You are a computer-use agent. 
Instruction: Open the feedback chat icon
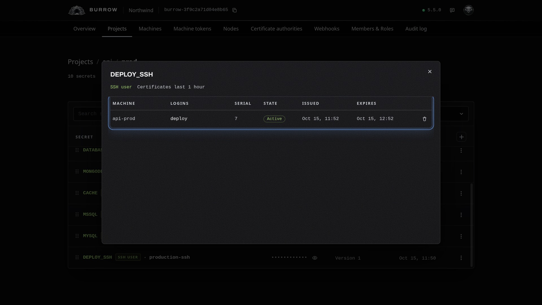pos(452,10)
